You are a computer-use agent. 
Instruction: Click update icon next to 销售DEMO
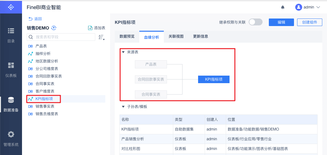point(54,28)
